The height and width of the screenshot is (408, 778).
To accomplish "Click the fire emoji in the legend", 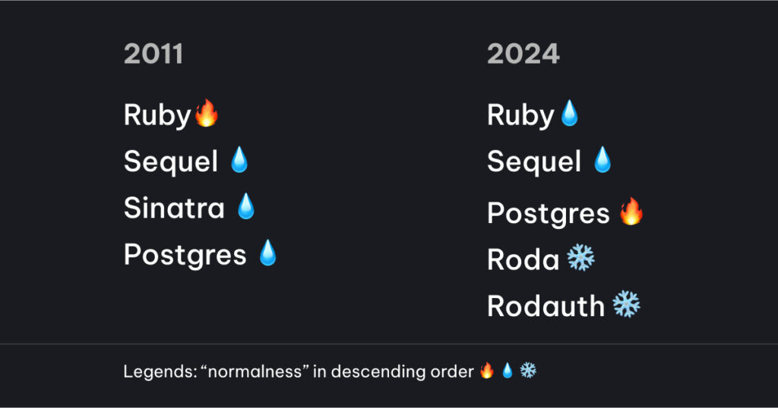I will pos(487,372).
